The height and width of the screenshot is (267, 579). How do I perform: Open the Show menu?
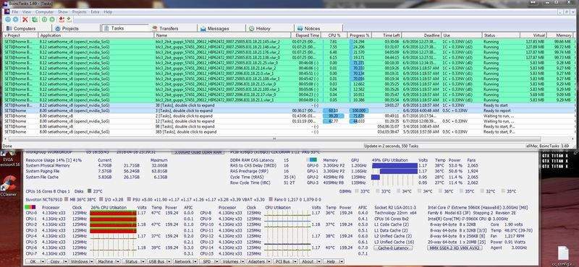63,12
